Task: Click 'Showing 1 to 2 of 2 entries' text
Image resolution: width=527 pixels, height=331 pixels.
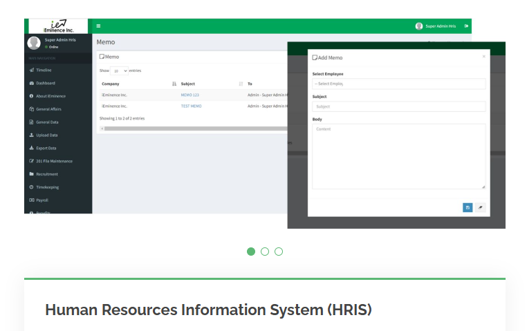Action: 122,118
